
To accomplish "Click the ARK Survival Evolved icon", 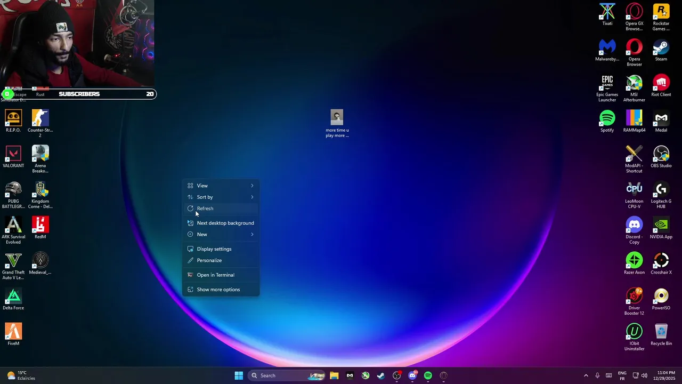I will click(x=13, y=230).
